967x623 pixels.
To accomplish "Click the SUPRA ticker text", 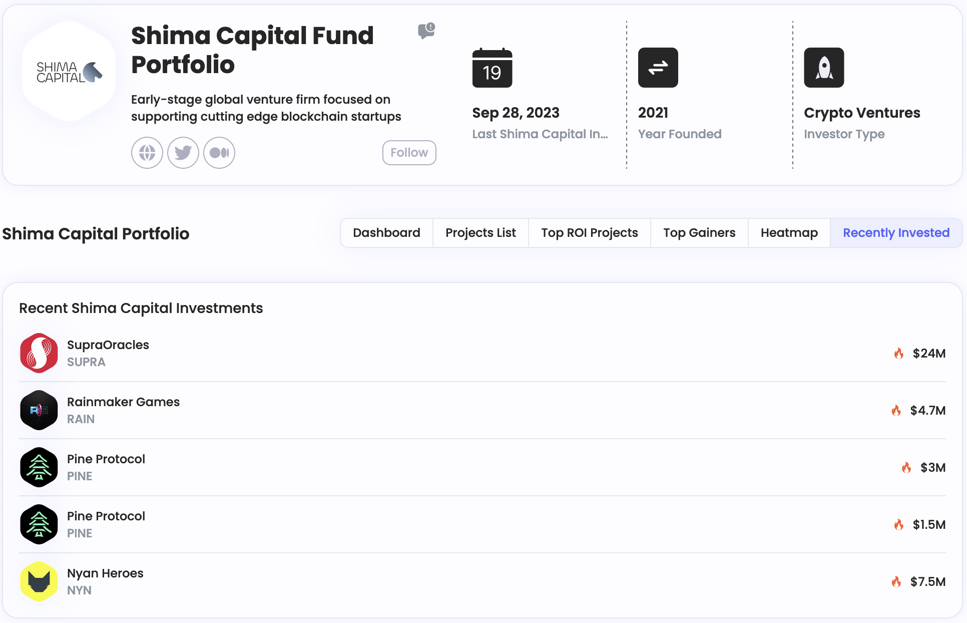I will tap(86, 362).
